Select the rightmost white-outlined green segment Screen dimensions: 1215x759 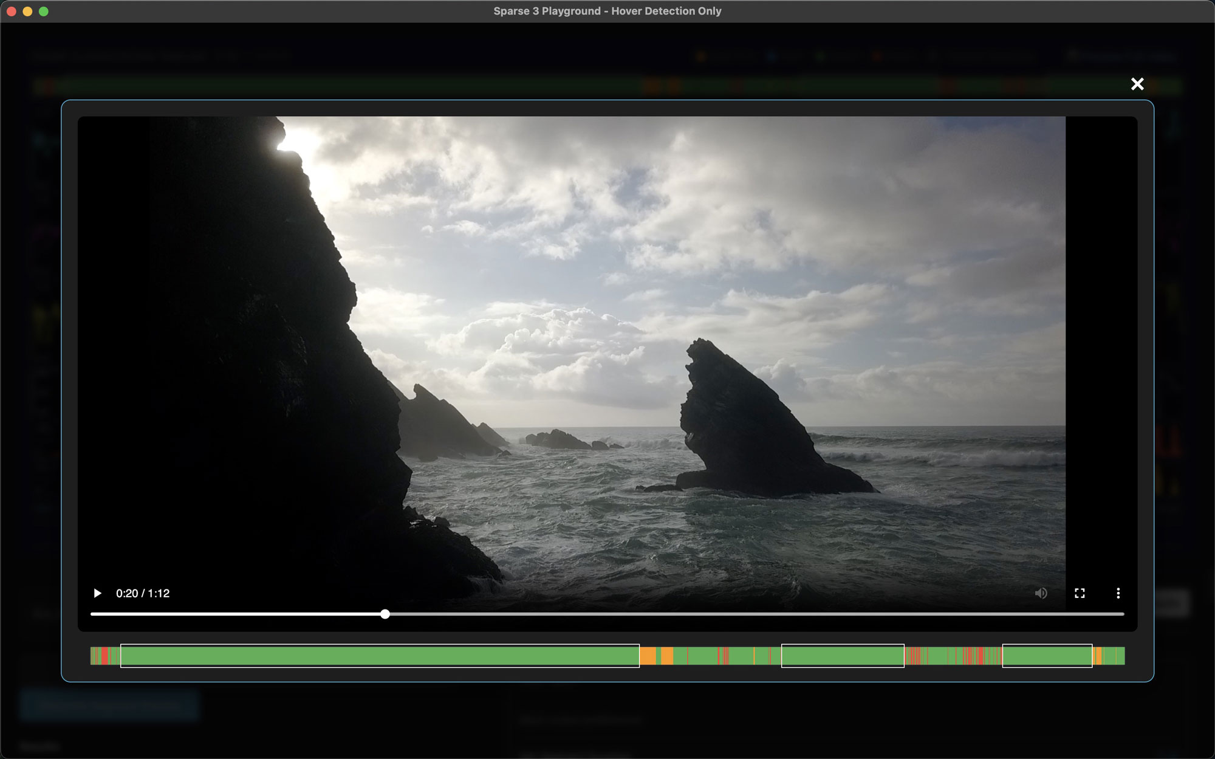[1047, 656]
